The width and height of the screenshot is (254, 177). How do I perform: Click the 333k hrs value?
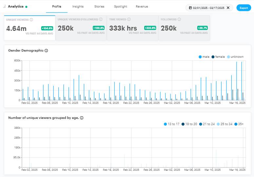[x=123, y=28]
